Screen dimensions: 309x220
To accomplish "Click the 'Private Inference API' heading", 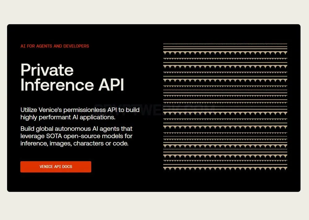I will click(72, 77).
